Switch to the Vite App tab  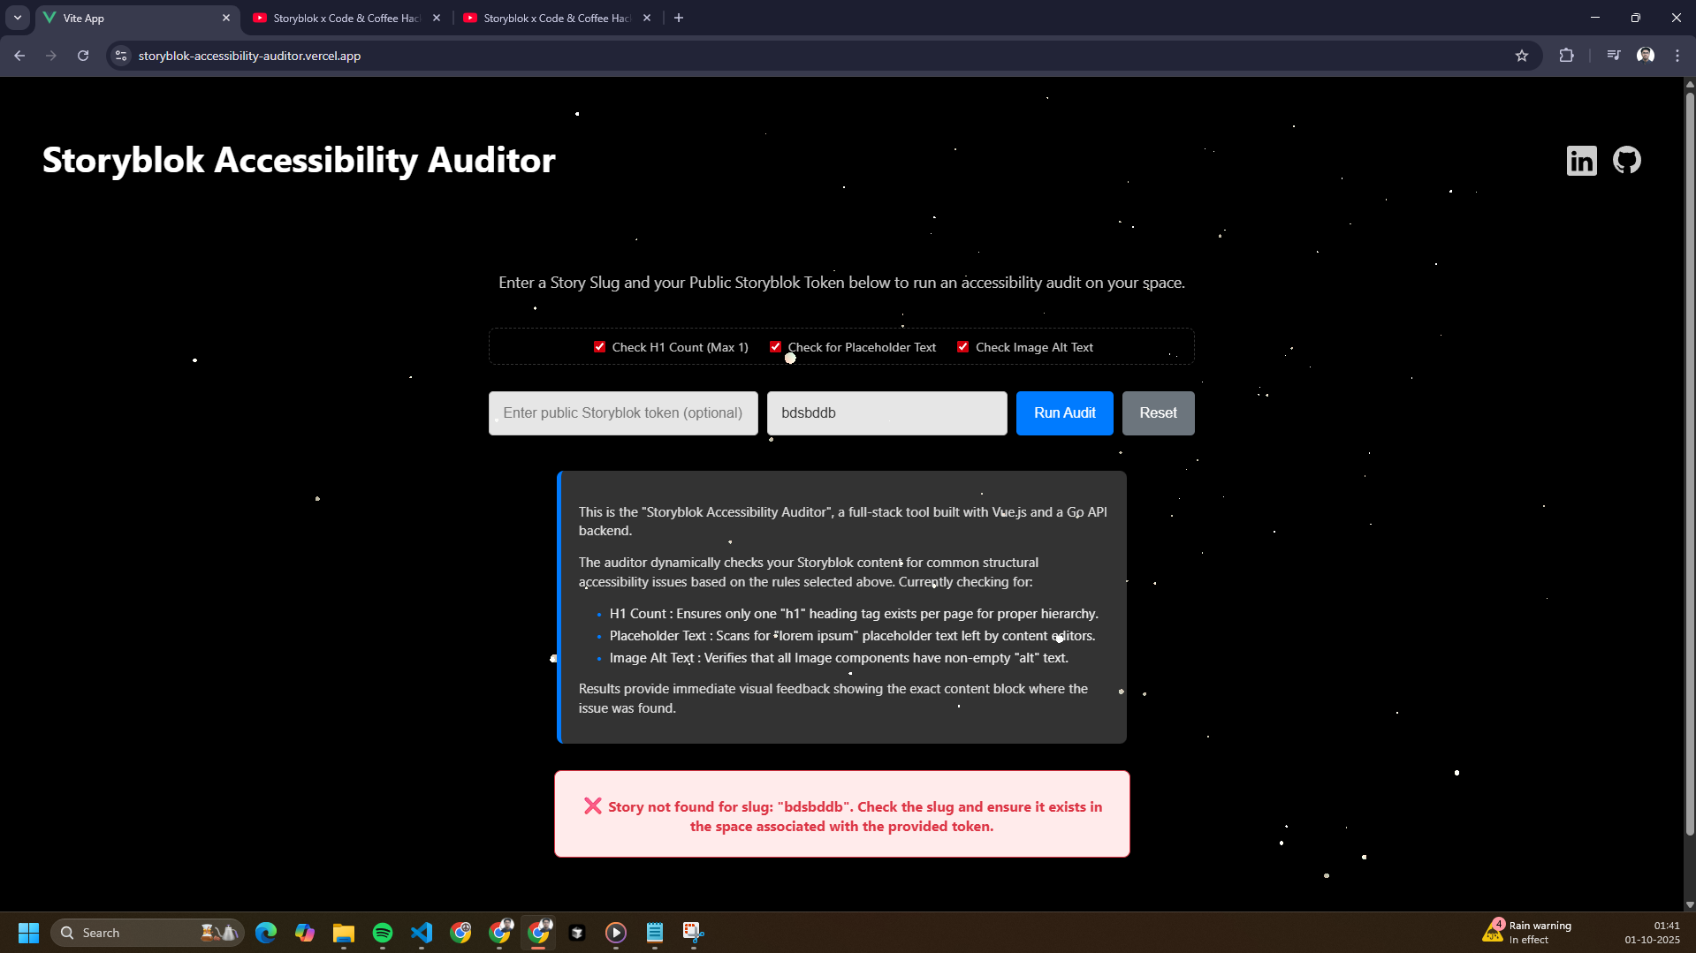coord(137,18)
